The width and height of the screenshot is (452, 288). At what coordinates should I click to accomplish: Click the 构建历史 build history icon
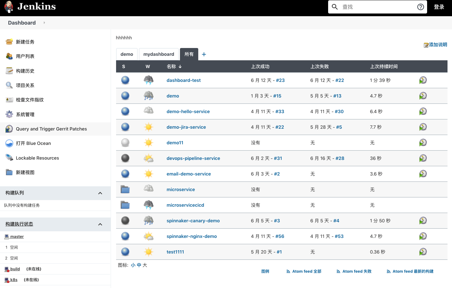coord(9,71)
